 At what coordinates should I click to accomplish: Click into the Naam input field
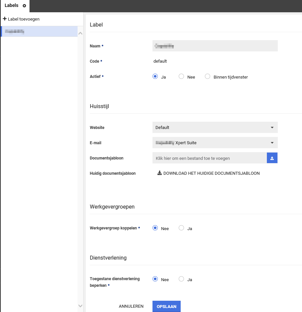point(215,46)
